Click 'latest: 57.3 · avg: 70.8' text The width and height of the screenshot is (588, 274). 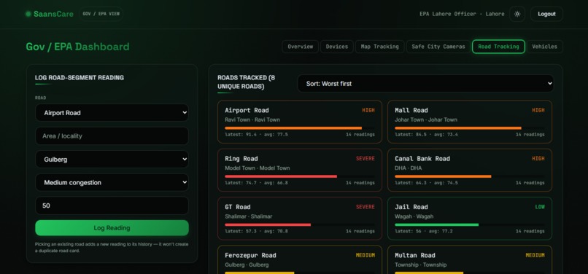(x=257, y=231)
